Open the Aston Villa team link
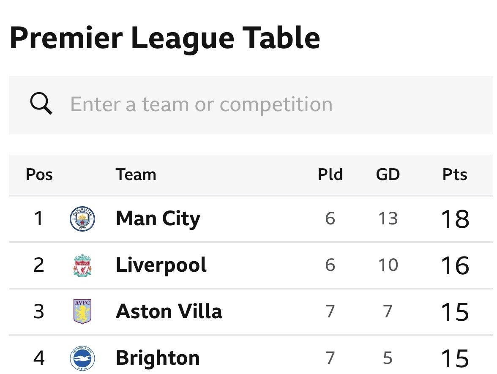The height and width of the screenshot is (374, 497). click(x=169, y=311)
